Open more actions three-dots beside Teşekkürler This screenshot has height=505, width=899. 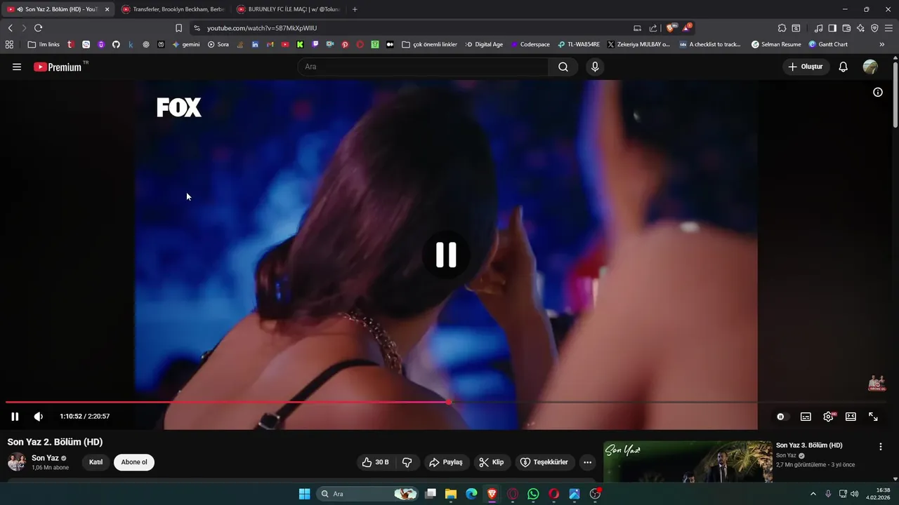click(x=588, y=462)
